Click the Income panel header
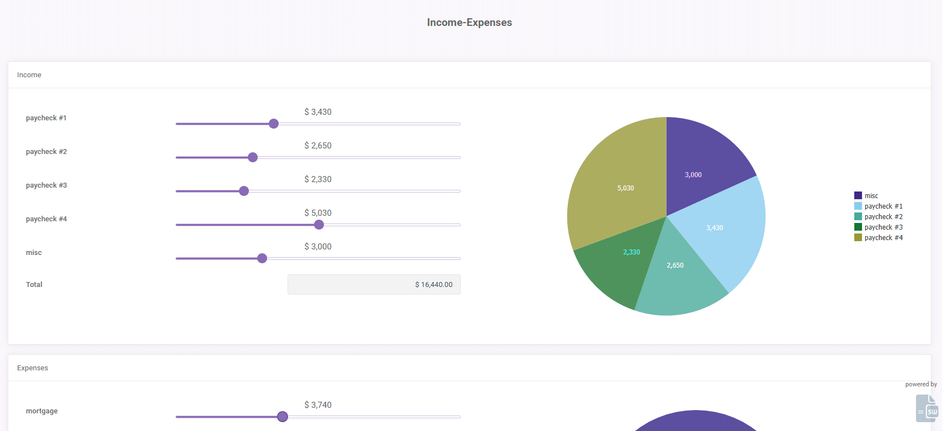The width and height of the screenshot is (942, 431). 470,75
